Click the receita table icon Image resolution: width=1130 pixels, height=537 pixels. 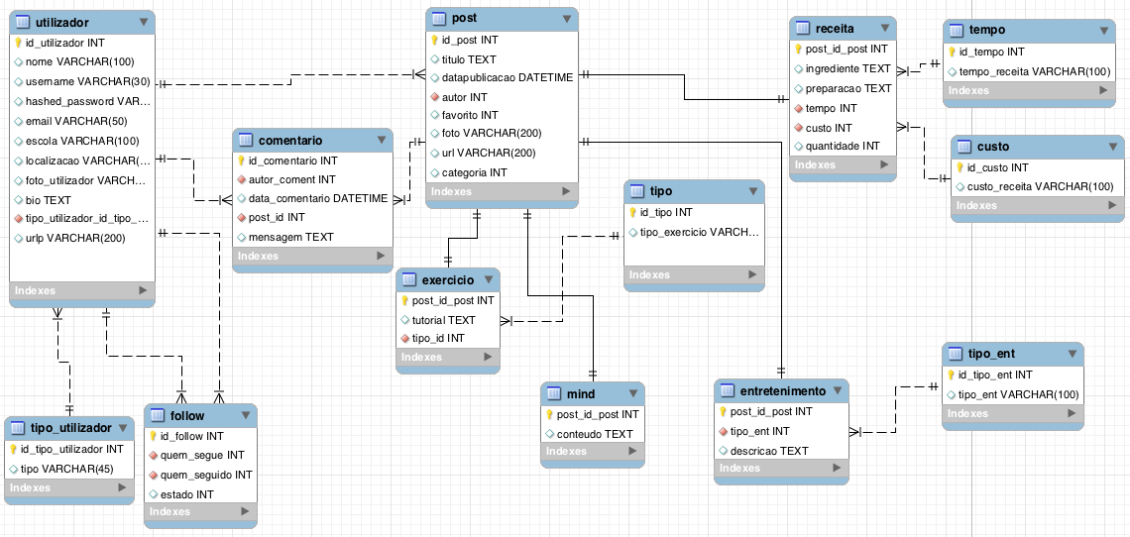coord(803,29)
